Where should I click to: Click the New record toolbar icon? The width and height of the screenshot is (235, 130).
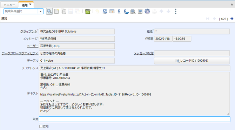coord(56,11)
